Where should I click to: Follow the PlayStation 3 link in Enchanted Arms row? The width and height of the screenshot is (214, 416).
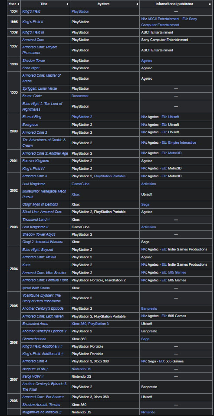click(x=99, y=324)
